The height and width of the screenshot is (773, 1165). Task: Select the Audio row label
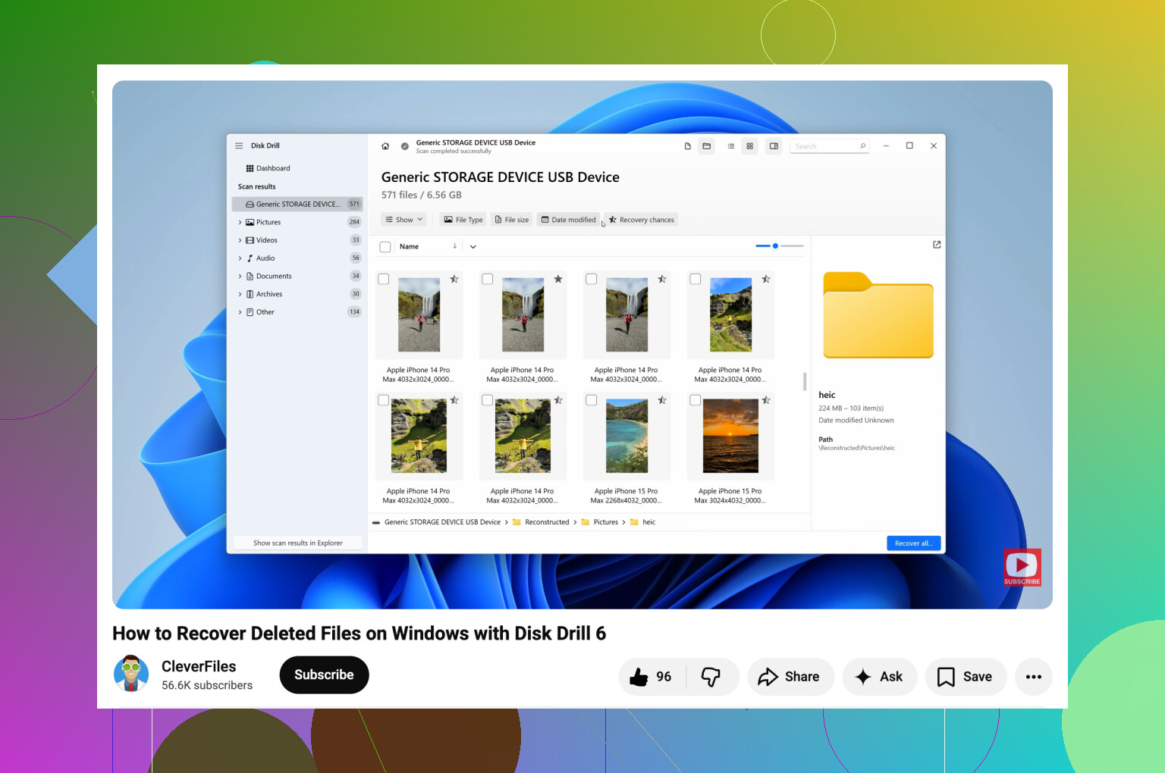tap(265, 258)
